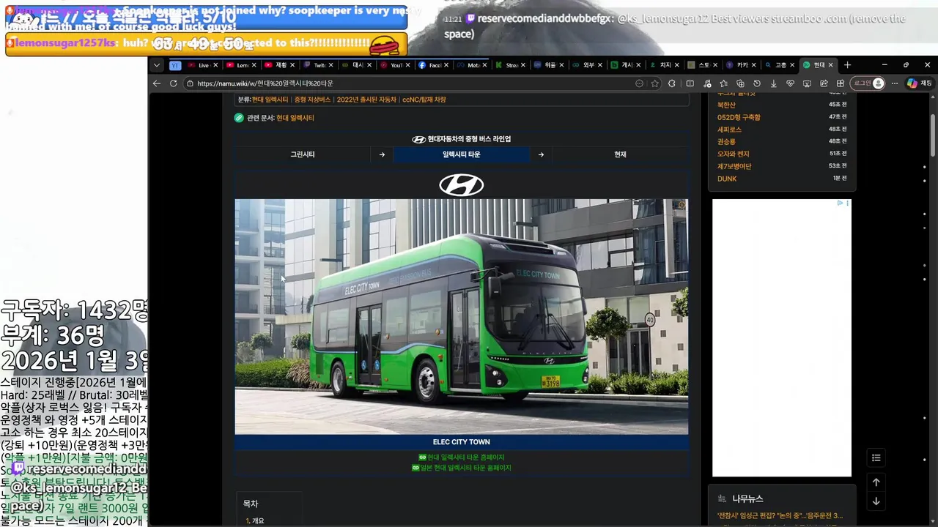
Task: Click the AdChoices icon on sidebar ad
Action: (x=840, y=203)
